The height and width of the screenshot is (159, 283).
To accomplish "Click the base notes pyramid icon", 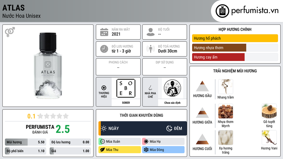I will (x=202, y=139).
